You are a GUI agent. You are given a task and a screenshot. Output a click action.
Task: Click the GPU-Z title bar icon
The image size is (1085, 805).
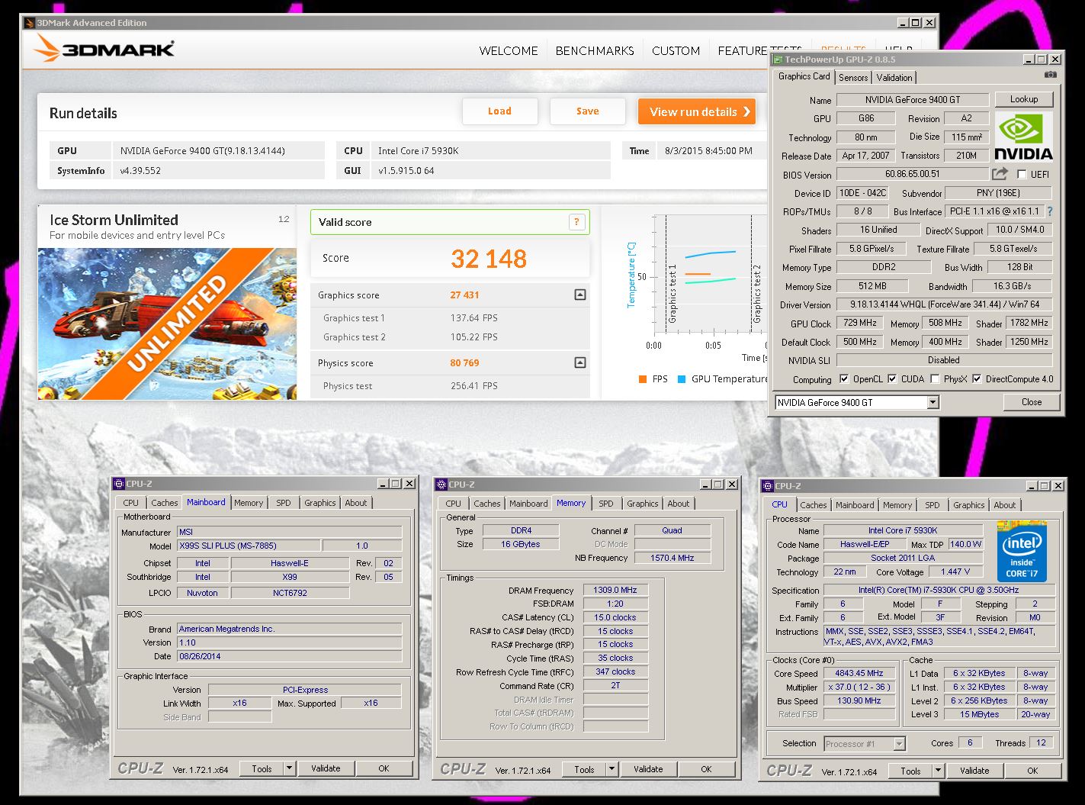pyautogui.click(x=778, y=59)
